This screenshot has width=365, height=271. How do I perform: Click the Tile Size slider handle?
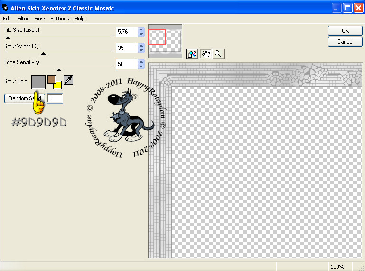tap(8, 37)
